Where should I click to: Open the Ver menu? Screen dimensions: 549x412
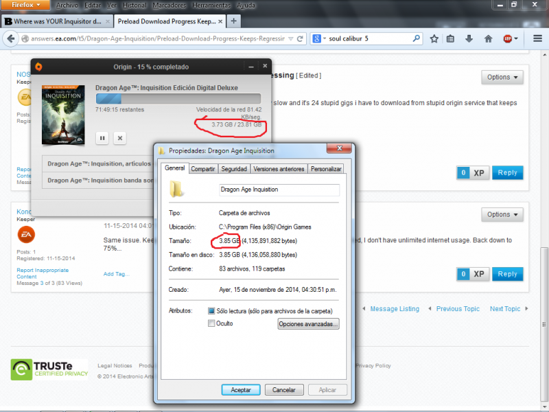[x=112, y=5]
